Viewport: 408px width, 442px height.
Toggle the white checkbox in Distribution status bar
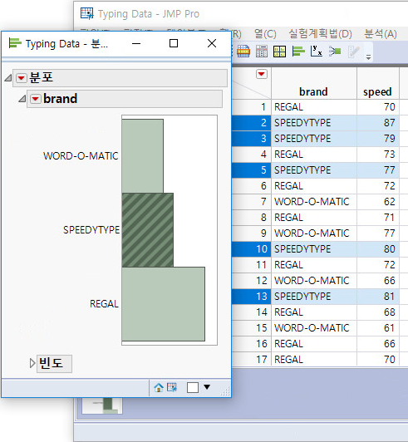point(193,388)
